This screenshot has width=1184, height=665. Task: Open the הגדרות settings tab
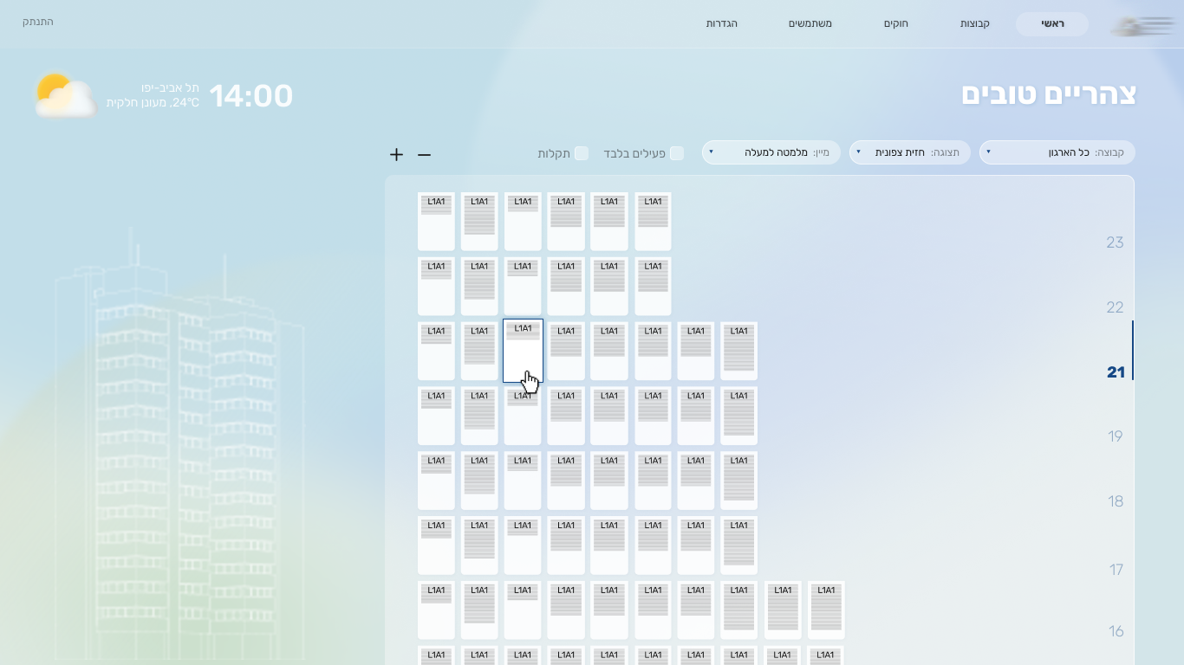point(721,23)
